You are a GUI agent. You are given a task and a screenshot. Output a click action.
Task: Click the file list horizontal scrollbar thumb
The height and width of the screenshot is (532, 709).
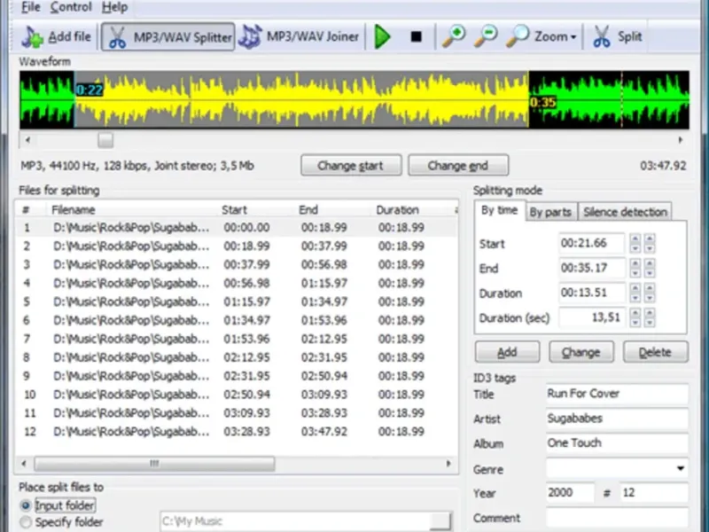[x=154, y=463]
